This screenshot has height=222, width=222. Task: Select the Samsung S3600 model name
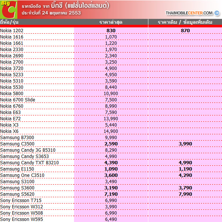pyautogui.click(x=17, y=188)
